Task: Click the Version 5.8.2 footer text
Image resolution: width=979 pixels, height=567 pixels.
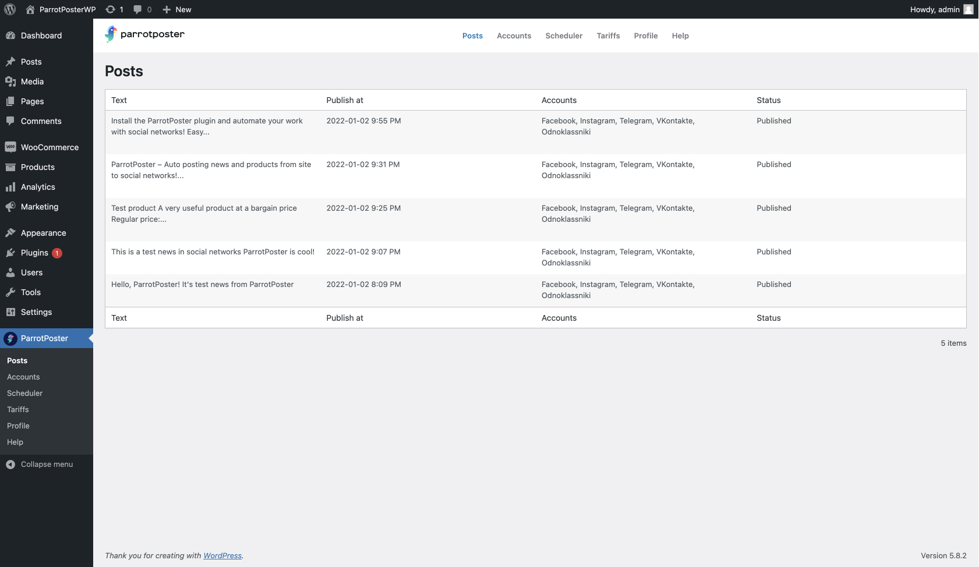Action: pos(943,556)
